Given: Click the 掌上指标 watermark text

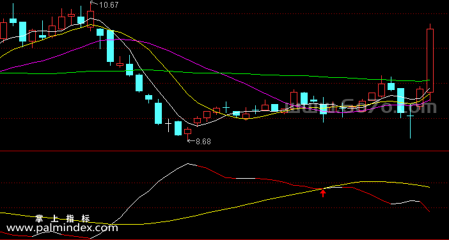Looking at the screenshot, I should (63, 219).
